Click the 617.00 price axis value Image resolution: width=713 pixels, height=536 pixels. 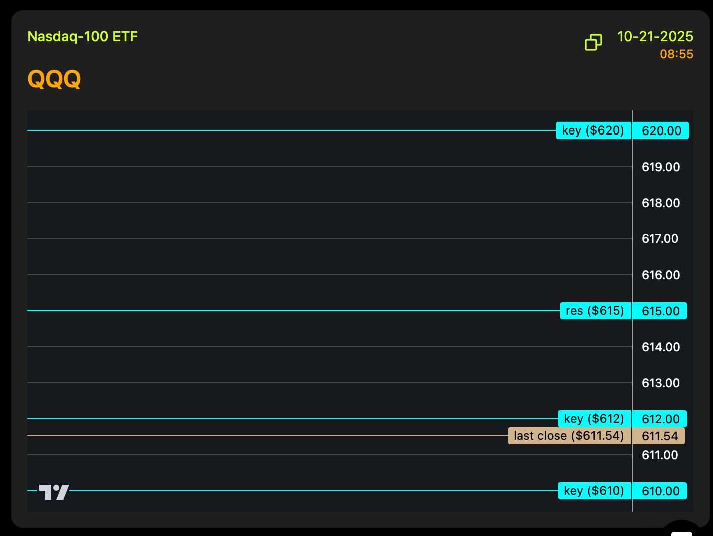pyautogui.click(x=660, y=239)
